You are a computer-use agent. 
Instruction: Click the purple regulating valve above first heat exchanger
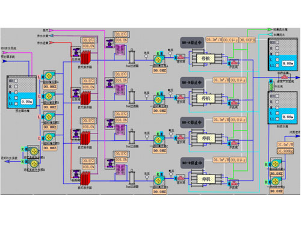[76, 52]
